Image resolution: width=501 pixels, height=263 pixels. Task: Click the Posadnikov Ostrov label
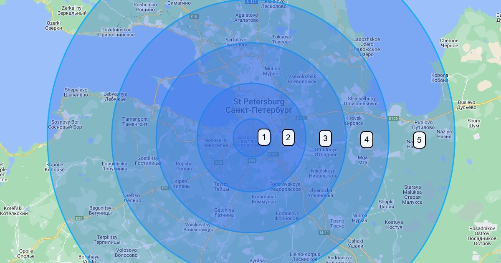[481, 236]
